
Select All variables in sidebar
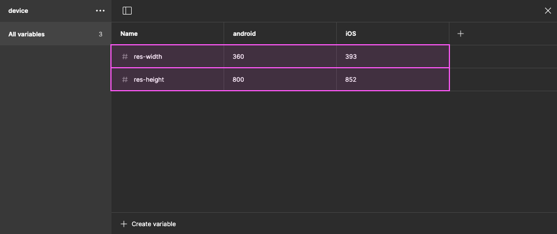(27, 34)
